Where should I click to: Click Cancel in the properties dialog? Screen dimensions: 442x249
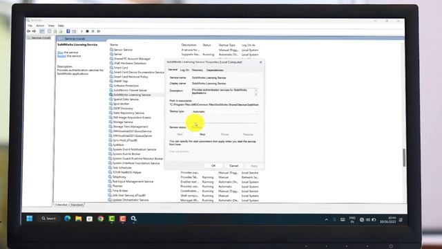tap(233, 166)
